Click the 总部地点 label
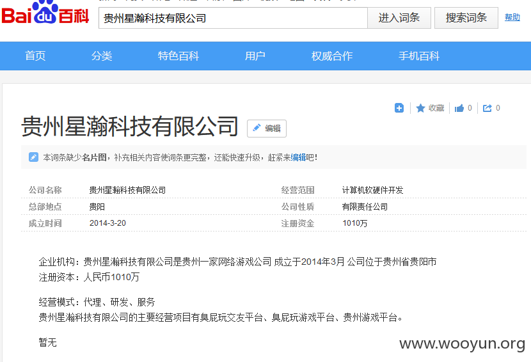The height and width of the screenshot is (362, 531). point(45,207)
